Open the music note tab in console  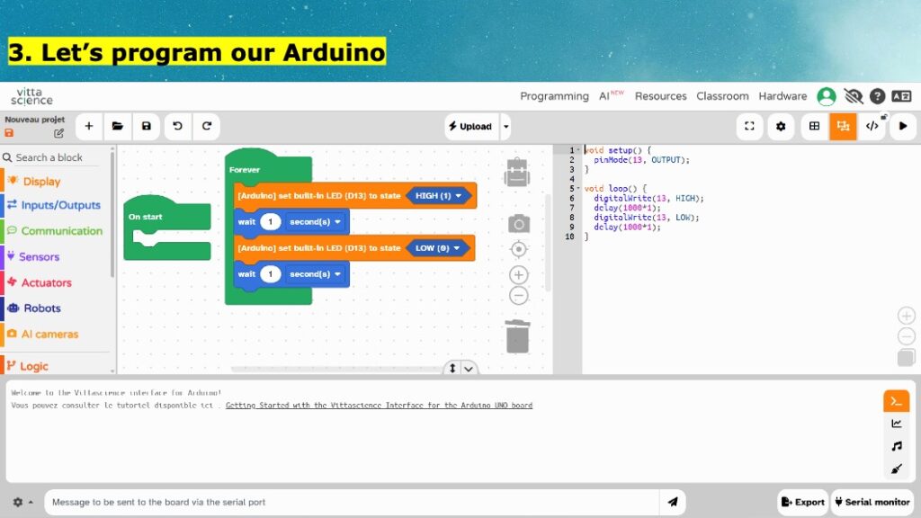coord(896,446)
